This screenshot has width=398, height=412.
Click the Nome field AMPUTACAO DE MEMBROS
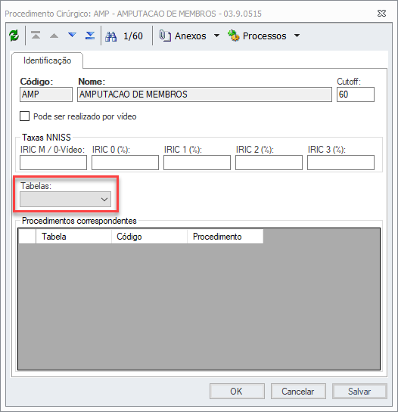tap(204, 94)
